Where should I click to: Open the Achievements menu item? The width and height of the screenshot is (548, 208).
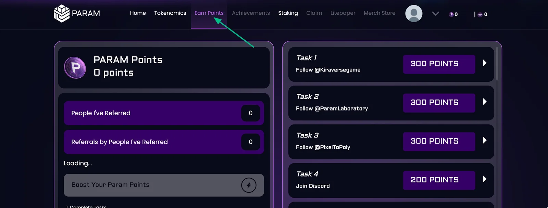click(251, 13)
